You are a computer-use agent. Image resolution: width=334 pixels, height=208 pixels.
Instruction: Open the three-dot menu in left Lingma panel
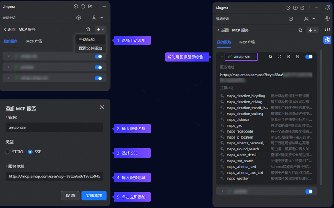(97, 7)
